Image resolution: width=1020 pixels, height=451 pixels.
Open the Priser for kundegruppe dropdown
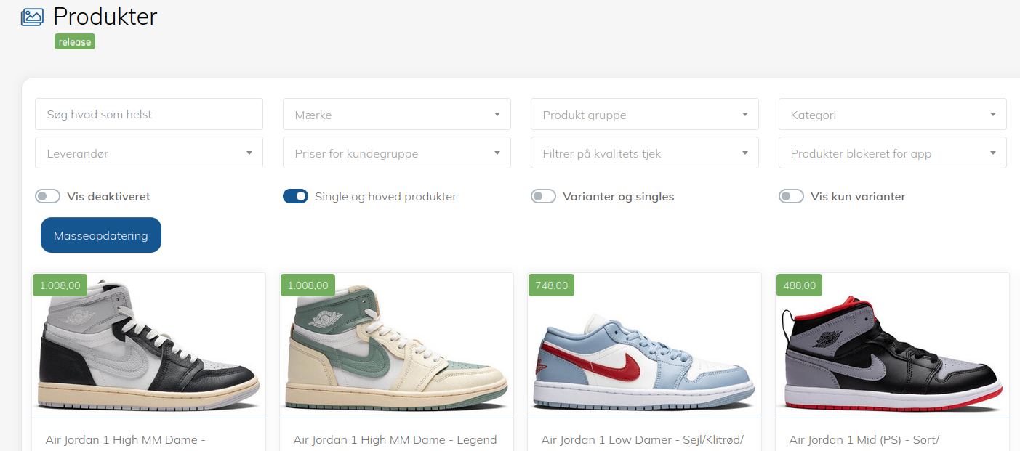click(x=397, y=153)
